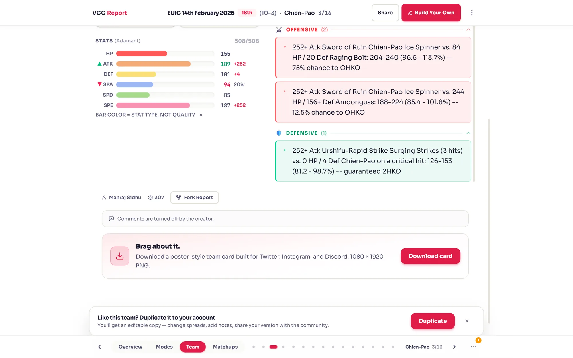This screenshot has width=573, height=358.
Task: Go to the previous page with the left arrow
Action: coord(100,347)
